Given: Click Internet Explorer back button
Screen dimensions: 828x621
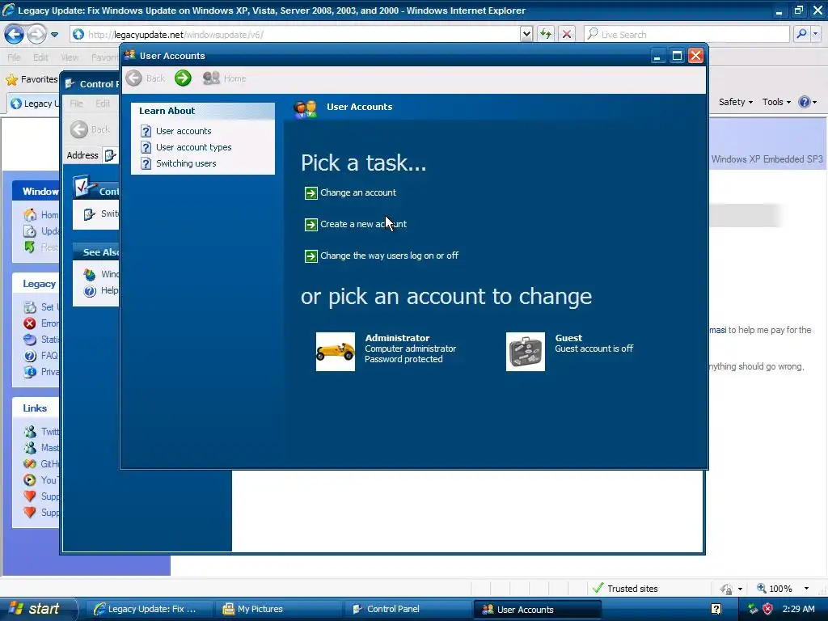Looking at the screenshot, I should tap(15, 35).
